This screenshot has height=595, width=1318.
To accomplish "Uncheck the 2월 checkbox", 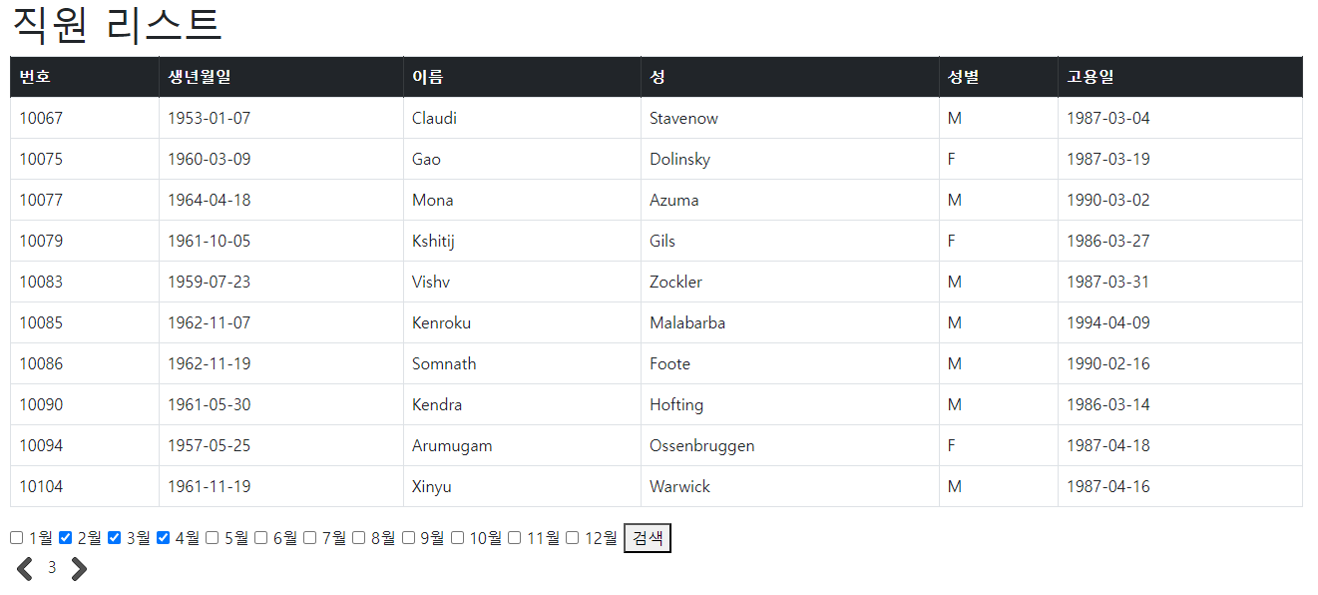I will 65,538.
